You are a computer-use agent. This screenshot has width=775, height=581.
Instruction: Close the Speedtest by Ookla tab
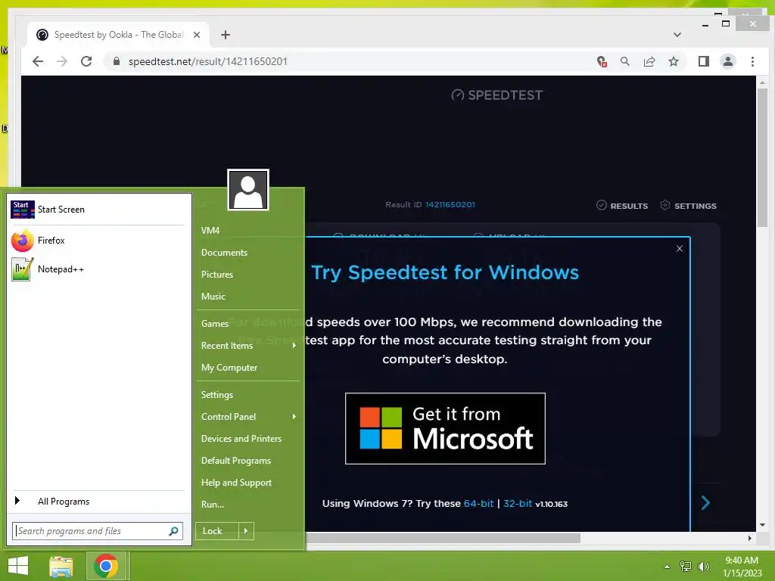pyautogui.click(x=197, y=35)
